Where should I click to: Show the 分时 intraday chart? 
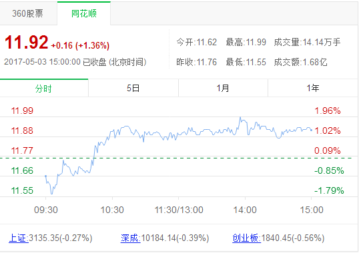(44, 88)
